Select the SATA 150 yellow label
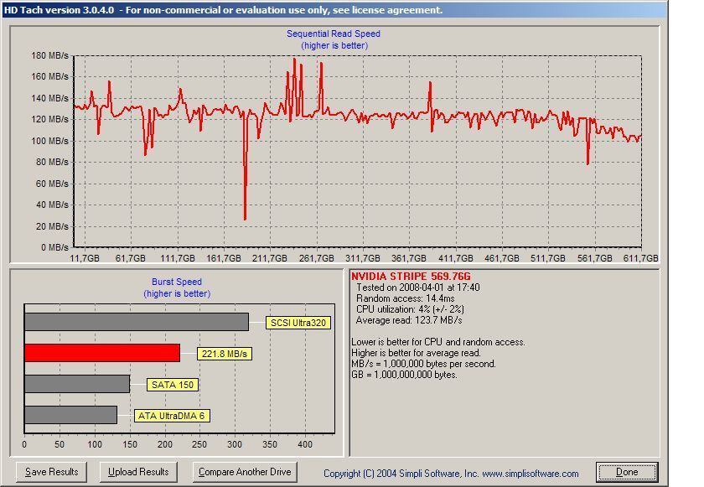704x487 pixels. coord(173,385)
